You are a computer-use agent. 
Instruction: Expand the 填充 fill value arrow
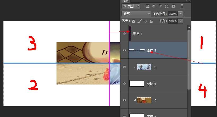[x=180, y=21]
